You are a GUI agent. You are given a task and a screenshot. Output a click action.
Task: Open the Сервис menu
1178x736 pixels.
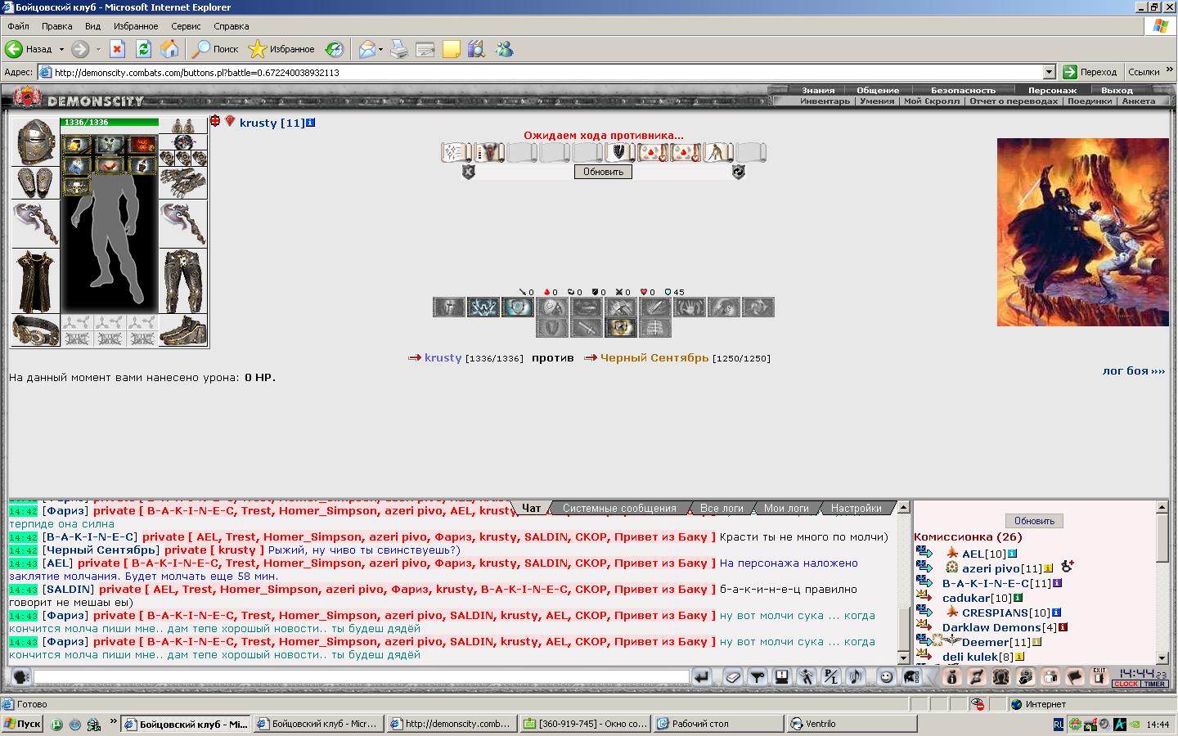tap(186, 26)
